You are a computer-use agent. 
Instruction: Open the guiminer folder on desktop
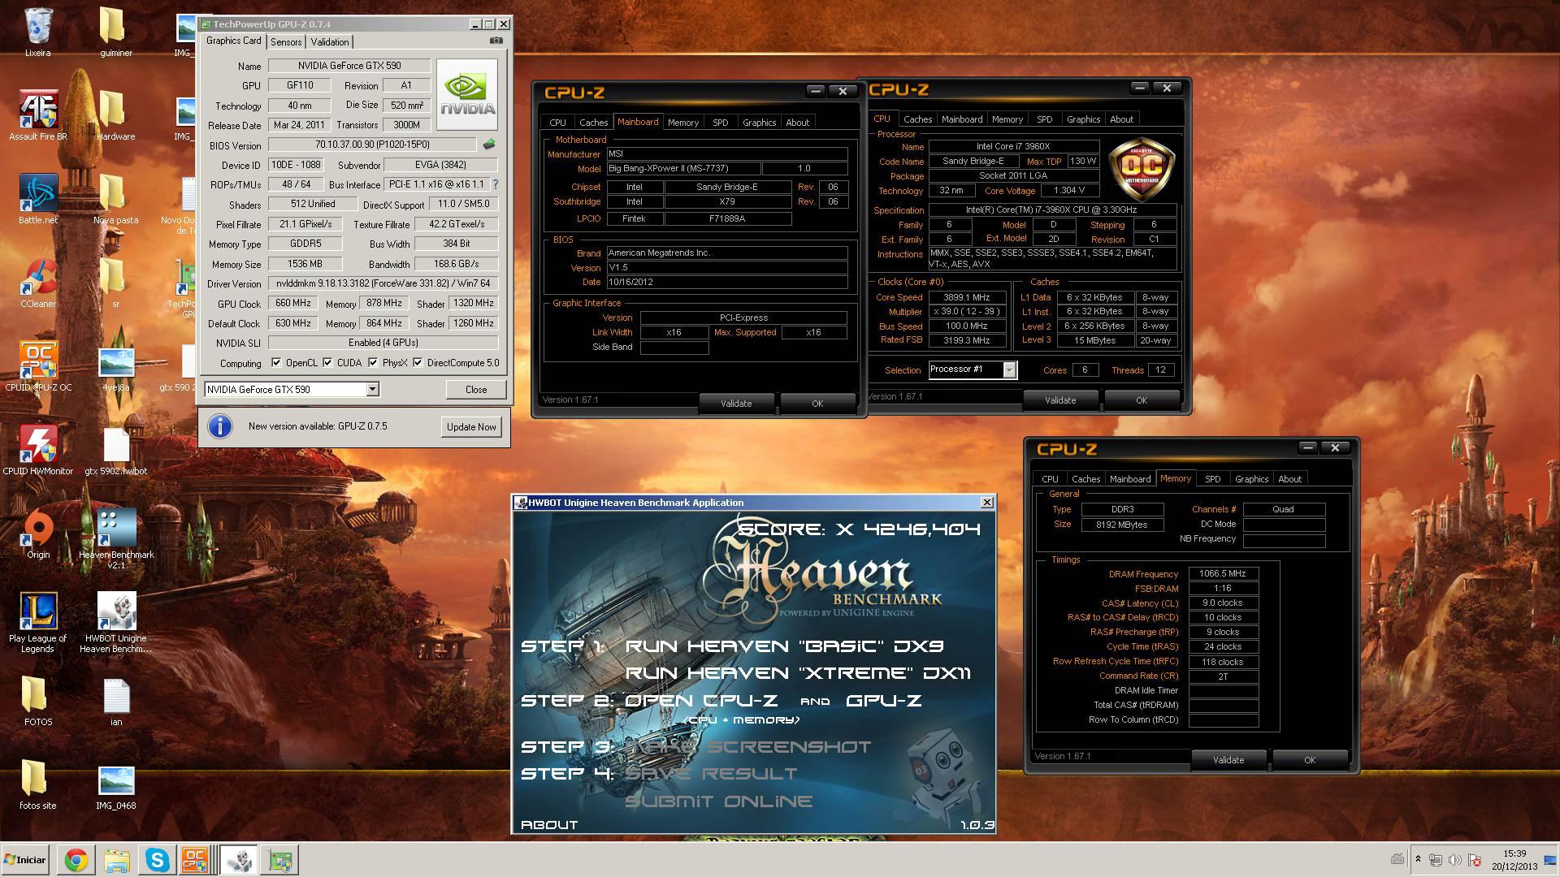point(115,32)
